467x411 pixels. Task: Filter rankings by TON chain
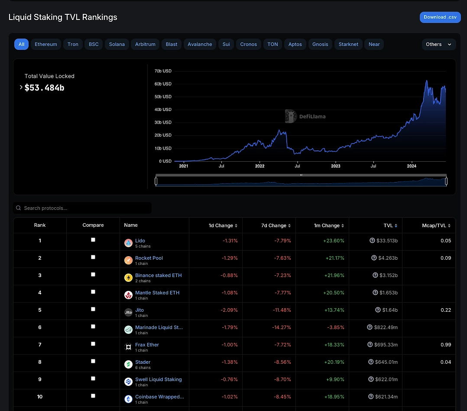point(272,44)
